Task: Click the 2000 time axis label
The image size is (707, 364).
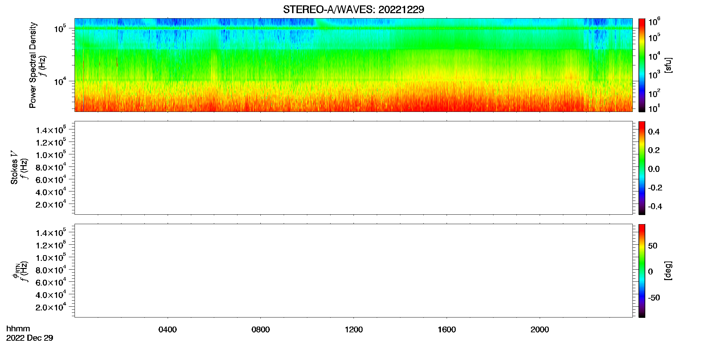Action: [540, 330]
